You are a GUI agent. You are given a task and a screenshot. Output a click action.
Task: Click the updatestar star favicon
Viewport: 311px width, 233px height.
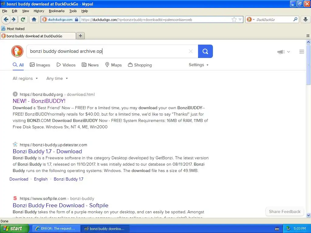[15, 144]
